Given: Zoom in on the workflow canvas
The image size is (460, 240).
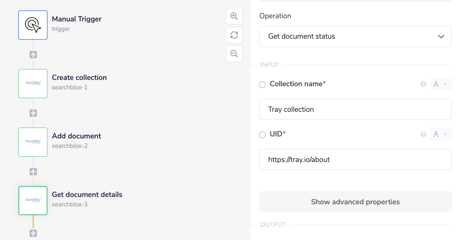Looking at the screenshot, I should coord(234,16).
